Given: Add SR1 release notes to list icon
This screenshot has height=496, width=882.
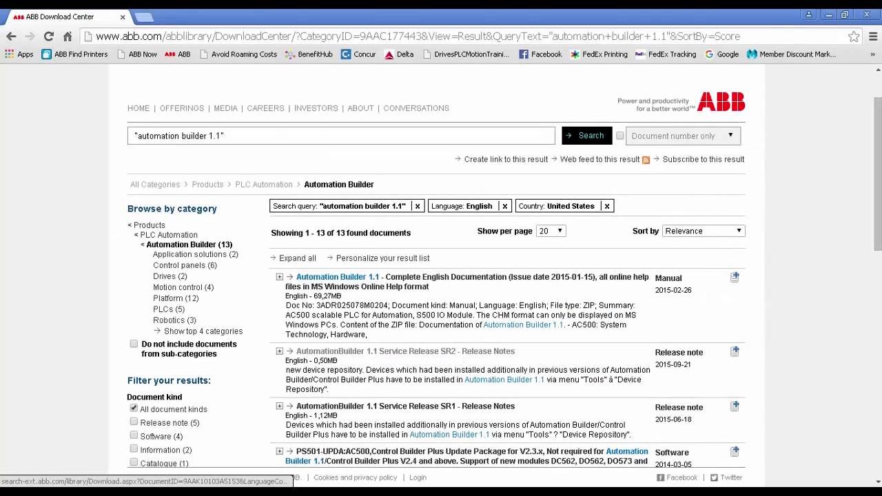Looking at the screenshot, I should [x=735, y=406].
